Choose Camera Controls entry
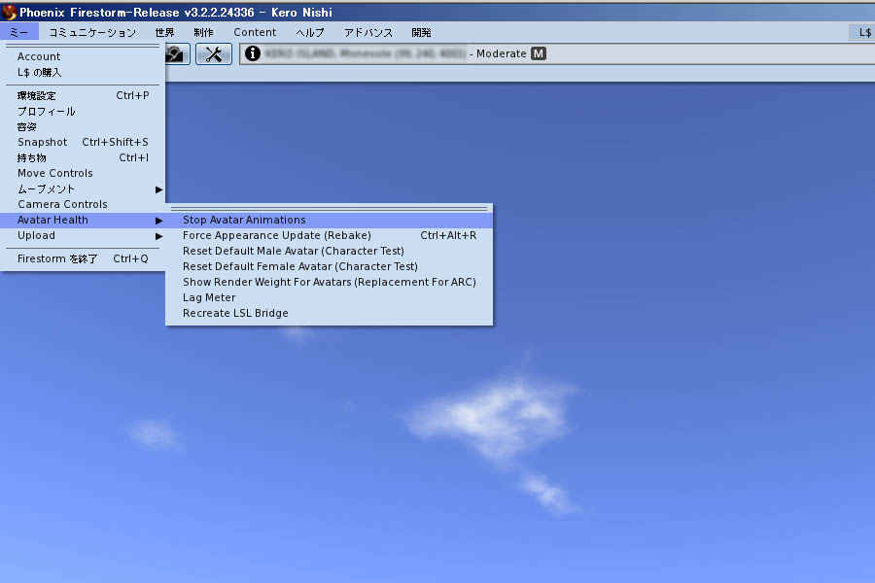This screenshot has height=583, width=875. pos(83,204)
